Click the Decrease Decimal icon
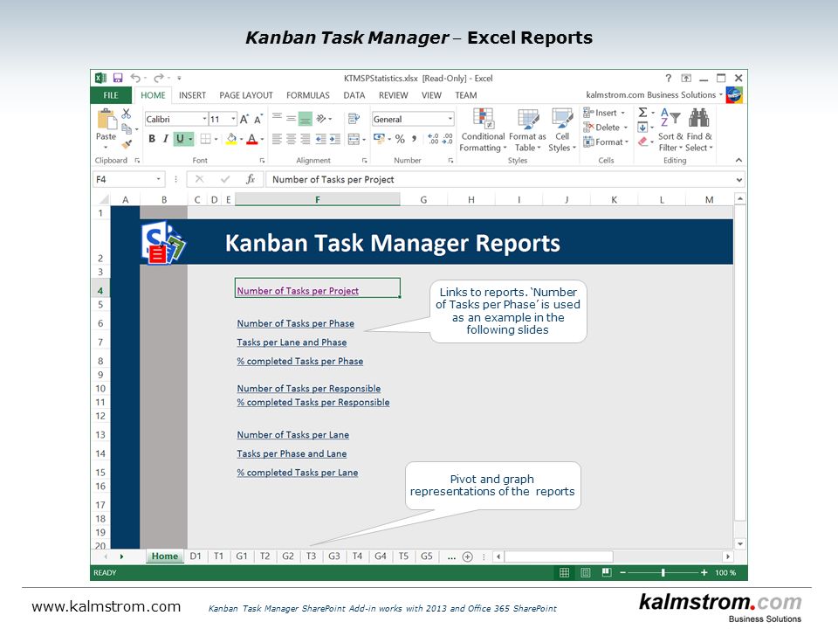Image resolution: width=838 pixels, height=629 pixels. pos(448,139)
